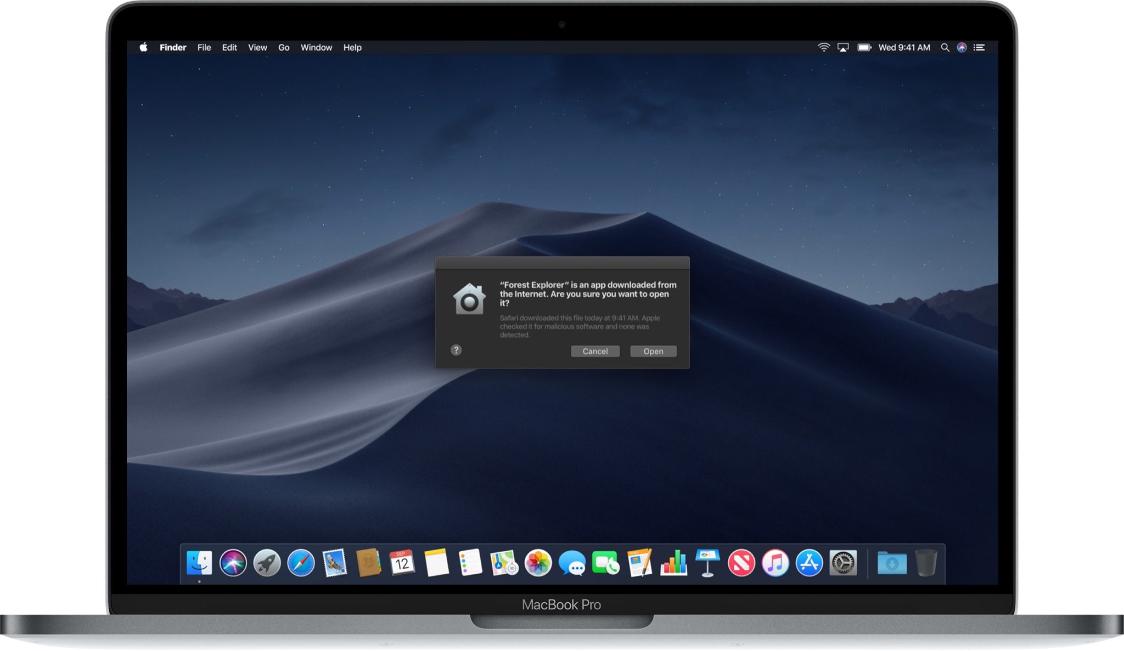Click Open in the Forest Explorer dialog
Screen dimensions: 1124x651
653,351
